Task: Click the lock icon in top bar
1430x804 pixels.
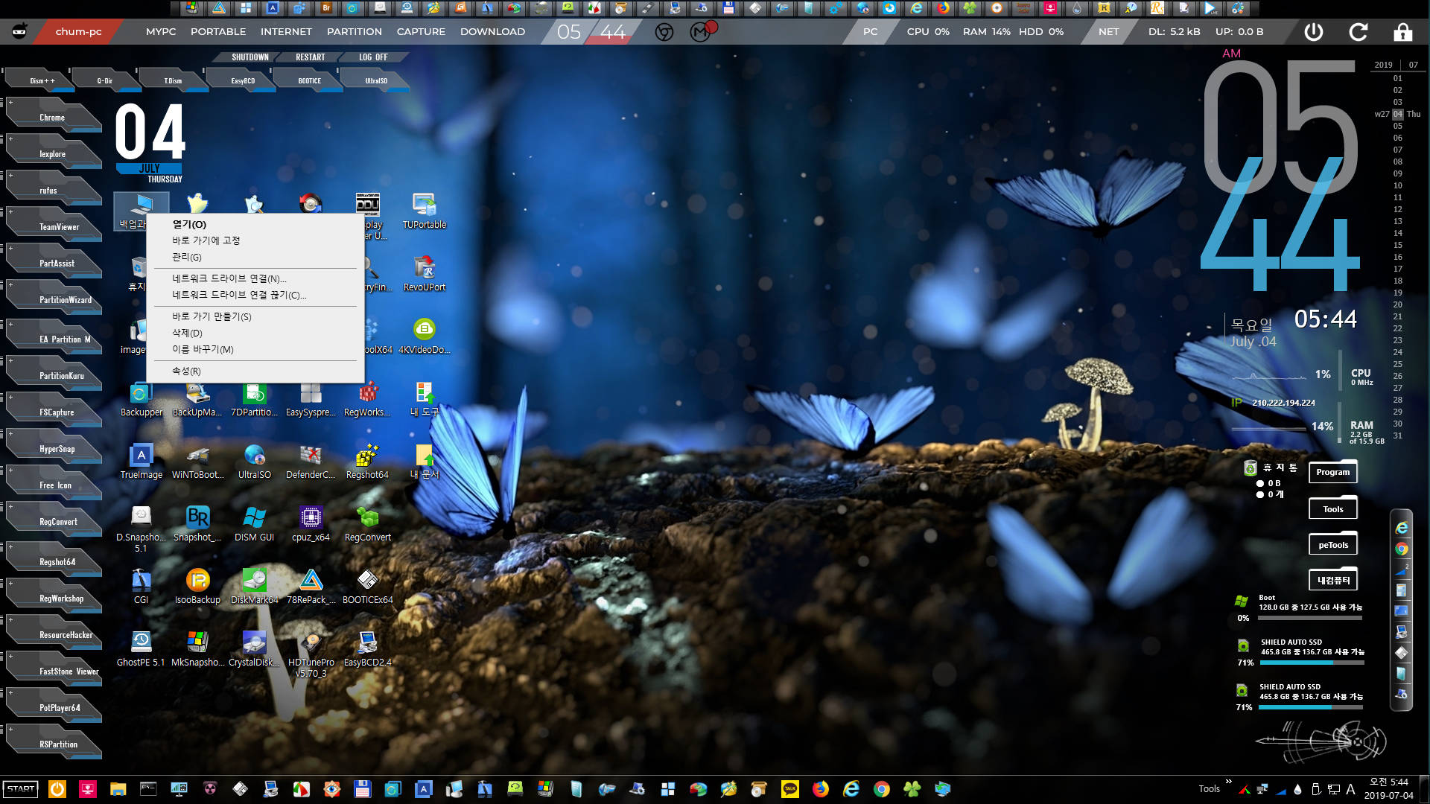Action: 1403,32
